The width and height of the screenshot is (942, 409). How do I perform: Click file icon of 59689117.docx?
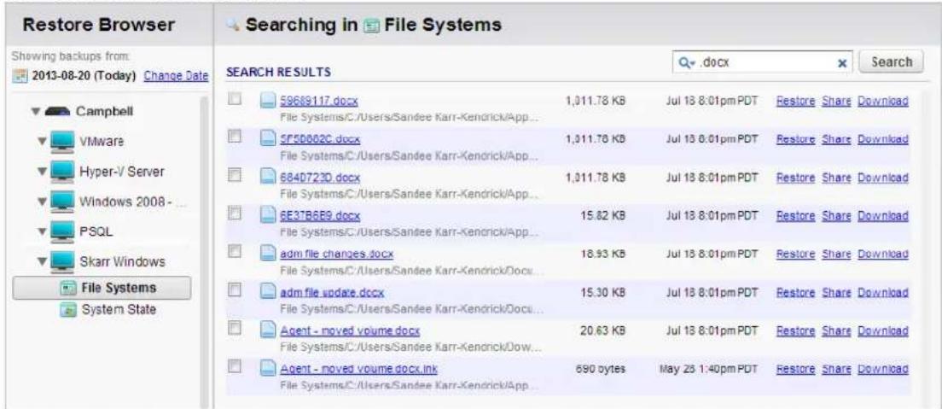click(x=268, y=101)
